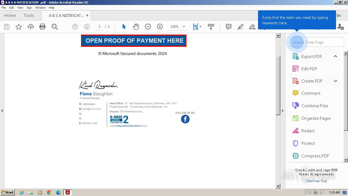Viewport: 348px width, 196px height.
Task: Click the Windows Start button
Action: 8,192
